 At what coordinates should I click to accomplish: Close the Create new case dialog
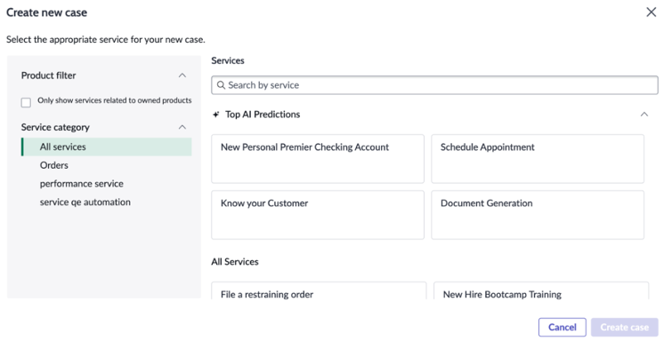click(651, 12)
